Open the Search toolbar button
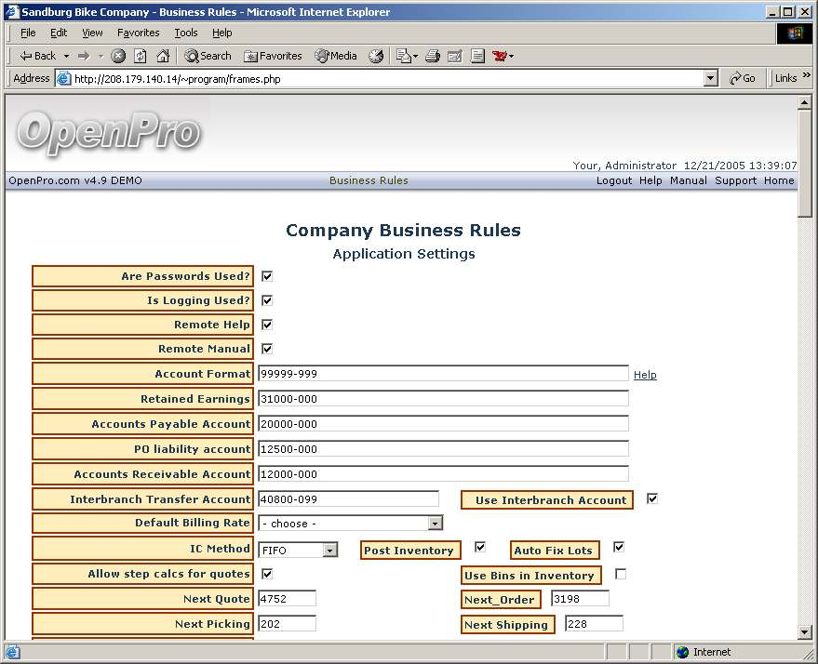The width and height of the screenshot is (818, 664). [208, 56]
